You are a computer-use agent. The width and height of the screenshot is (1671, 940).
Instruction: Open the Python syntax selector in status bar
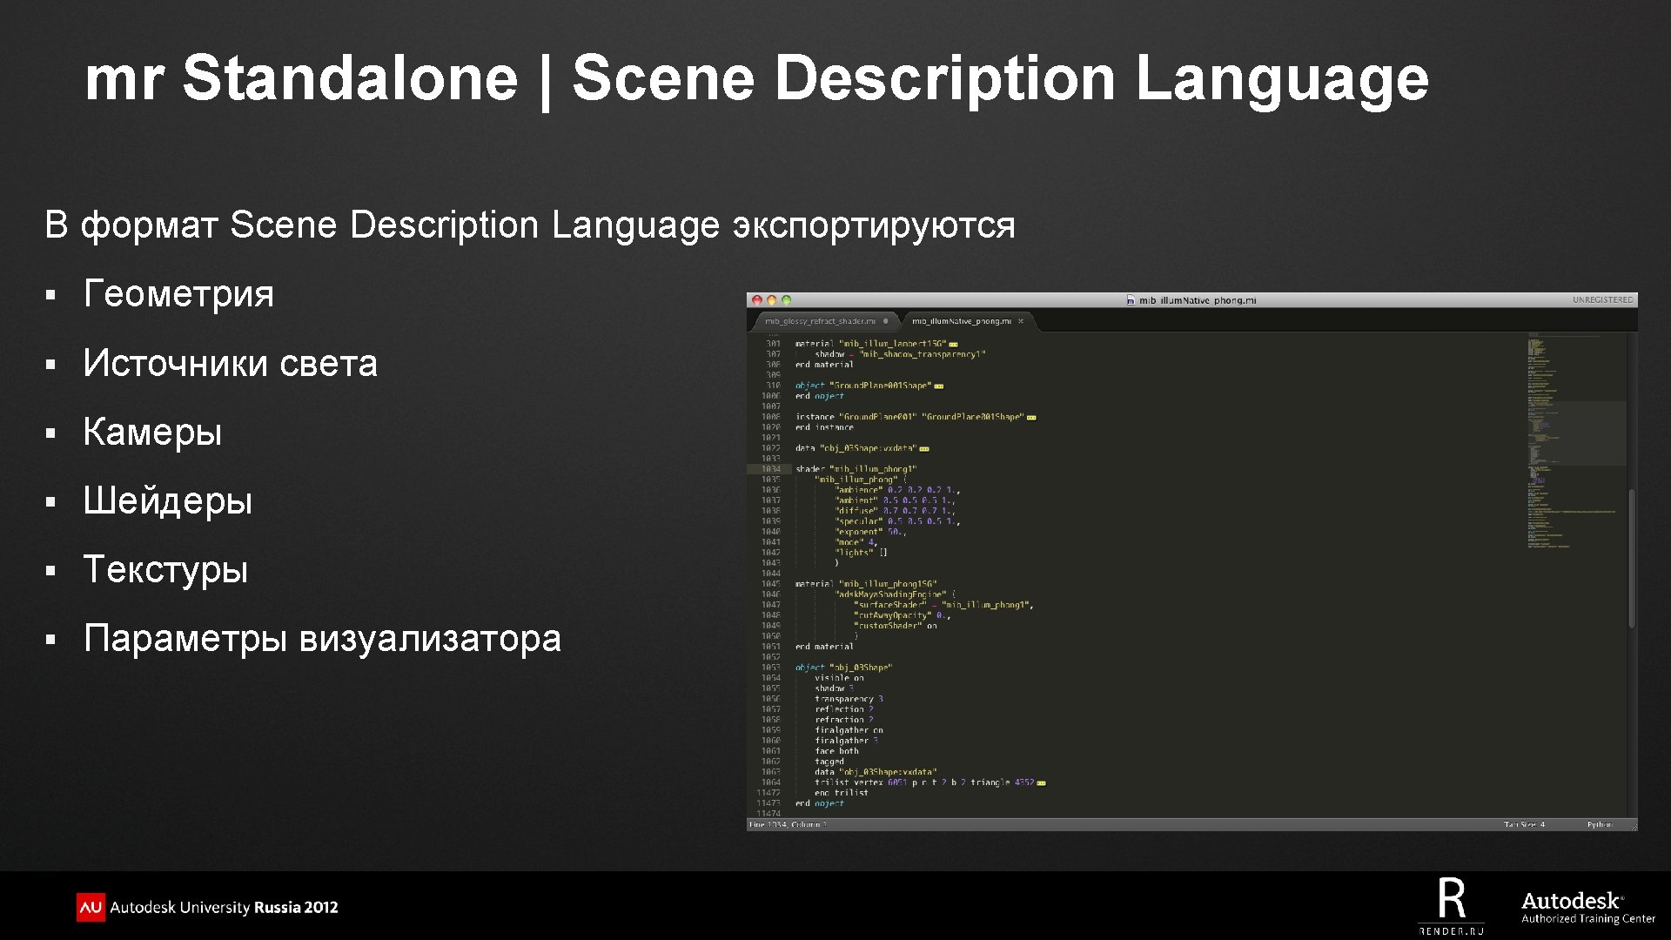coord(1599,824)
